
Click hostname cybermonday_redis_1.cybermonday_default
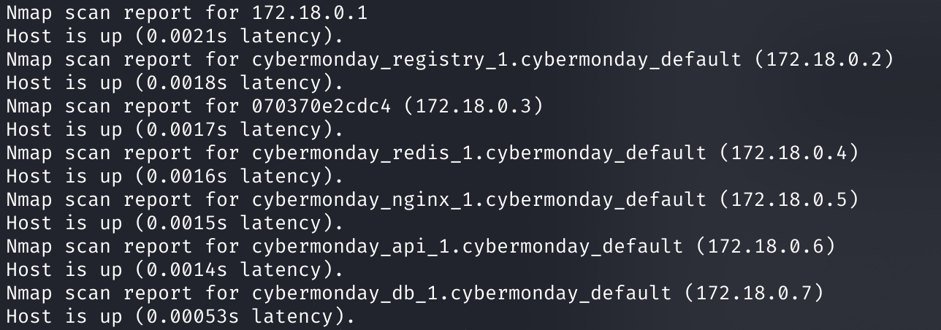pyautogui.click(x=479, y=153)
